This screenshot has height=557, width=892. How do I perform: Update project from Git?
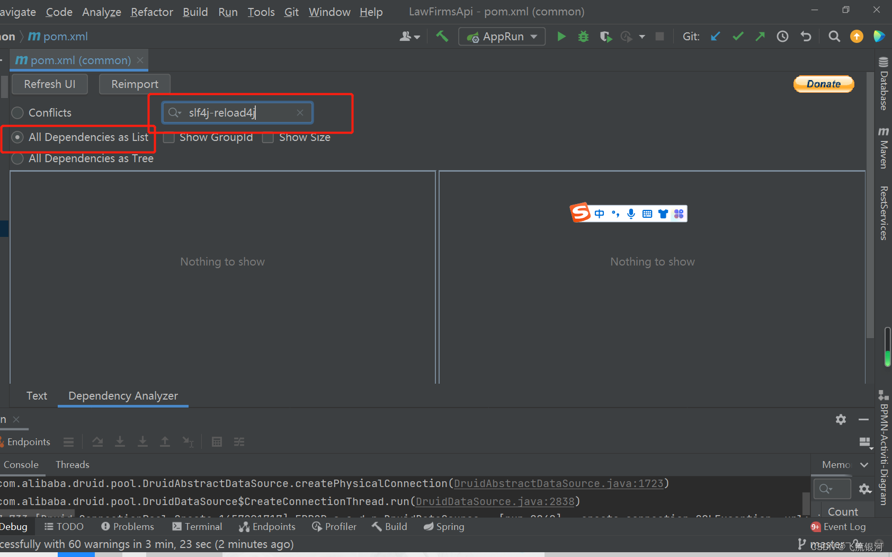coord(715,36)
